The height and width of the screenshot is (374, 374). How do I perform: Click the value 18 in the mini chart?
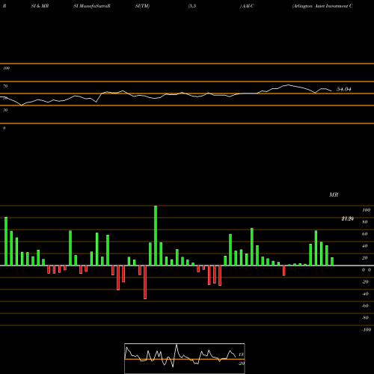point(241,355)
